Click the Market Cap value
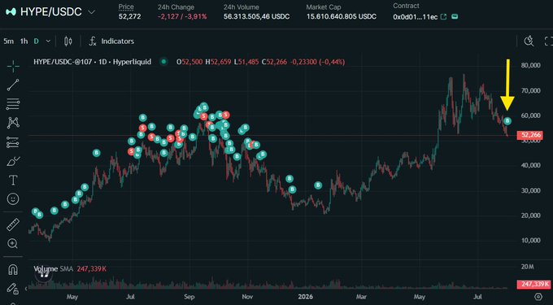This screenshot has width=553, height=305. point(341,16)
